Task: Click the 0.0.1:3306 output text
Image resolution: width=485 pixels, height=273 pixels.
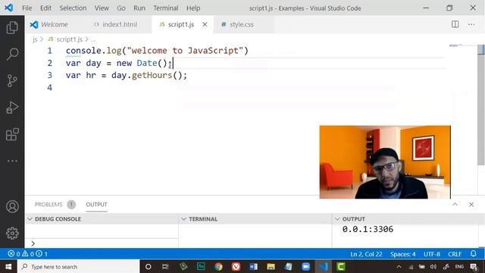Action: (x=368, y=229)
